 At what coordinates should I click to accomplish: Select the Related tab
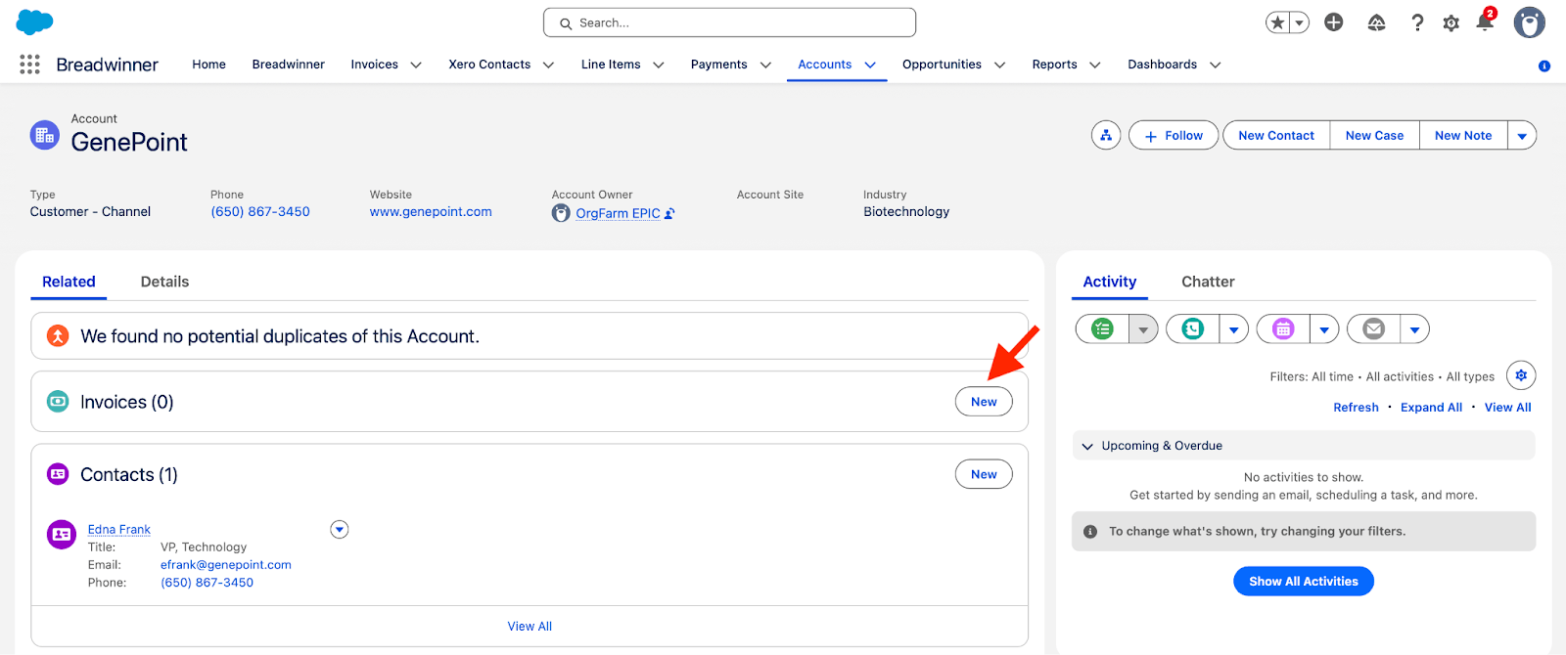[x=69, y=282]
